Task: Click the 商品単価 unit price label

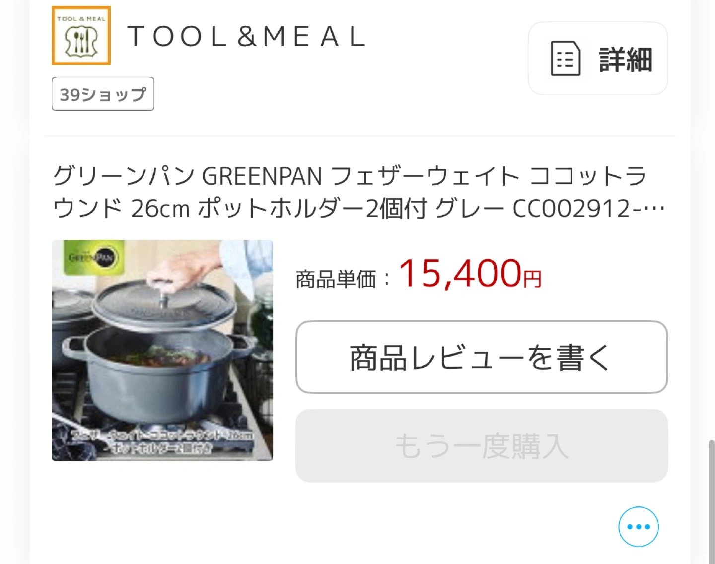Action: [x=336, y=279]
